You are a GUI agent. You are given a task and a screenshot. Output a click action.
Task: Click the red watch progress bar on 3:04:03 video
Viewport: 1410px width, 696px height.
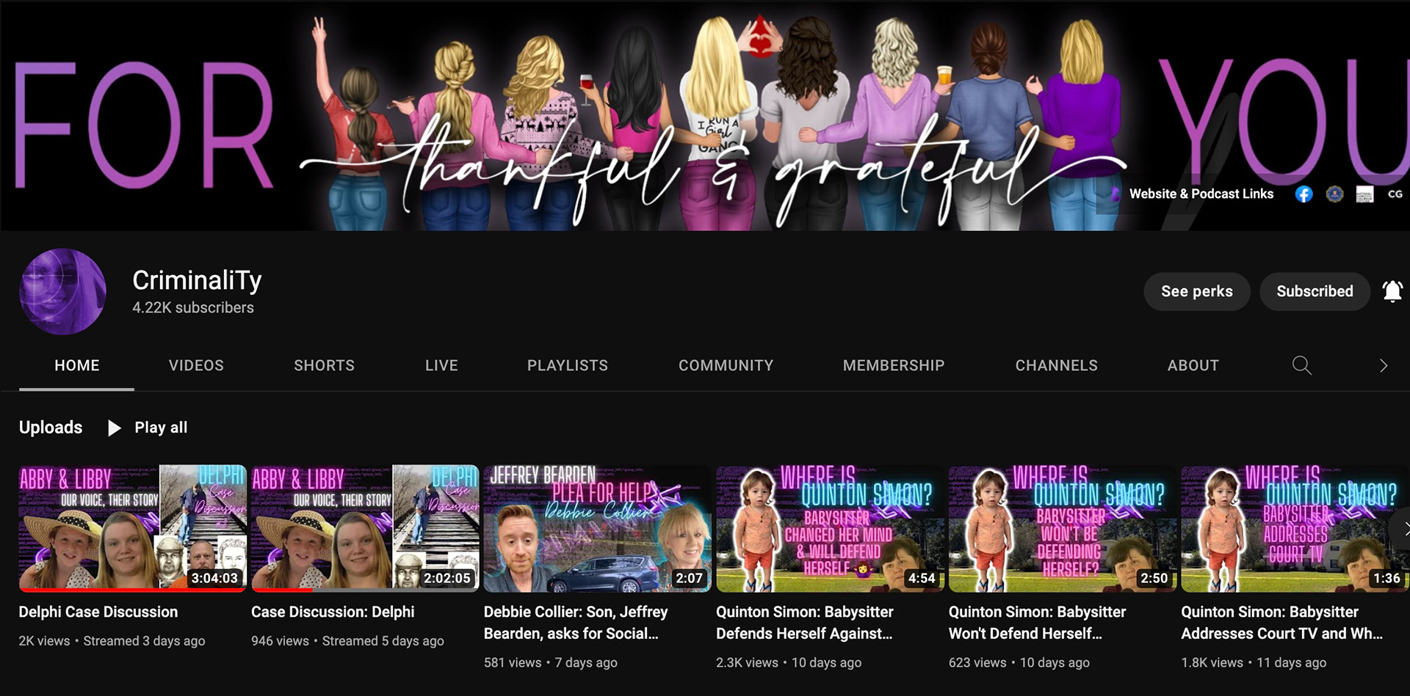point(132,590)
